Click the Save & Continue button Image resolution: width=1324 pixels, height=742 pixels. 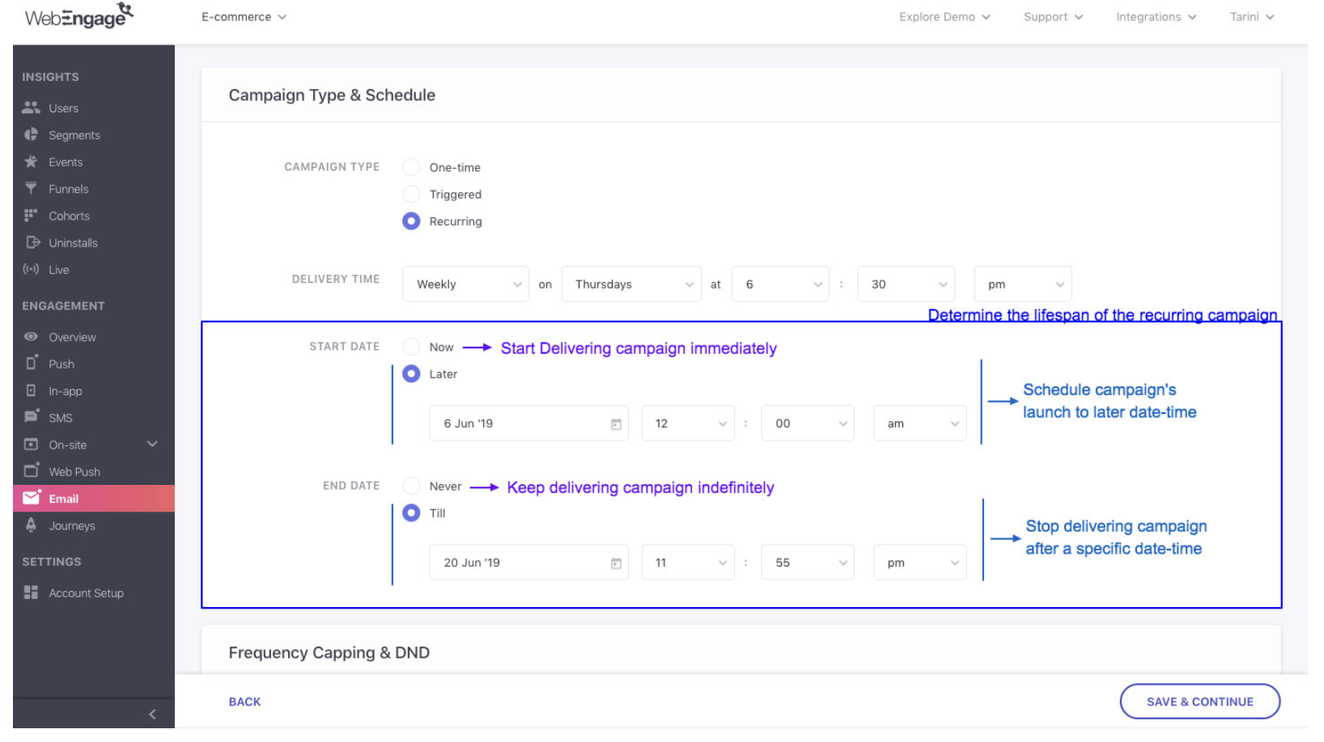click(1199, 702)
